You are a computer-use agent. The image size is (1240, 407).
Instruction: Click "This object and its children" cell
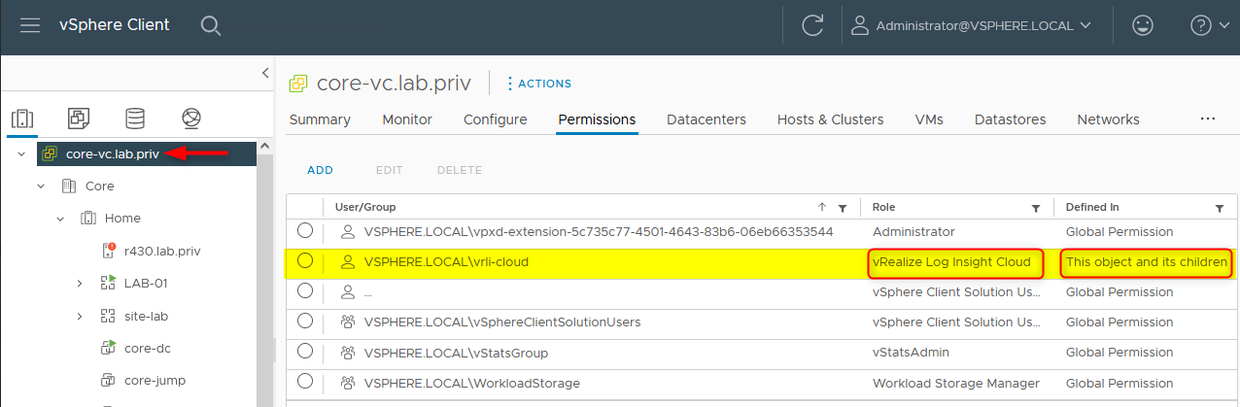(1147, 263)
